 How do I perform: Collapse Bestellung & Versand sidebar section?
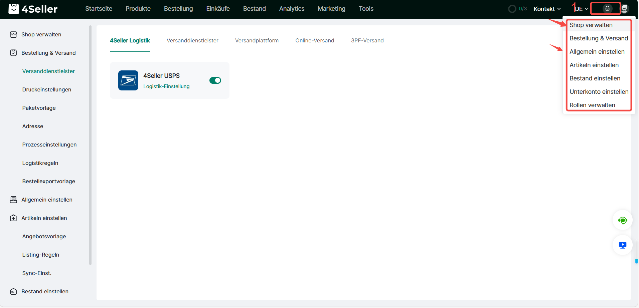tap(48, 53)
